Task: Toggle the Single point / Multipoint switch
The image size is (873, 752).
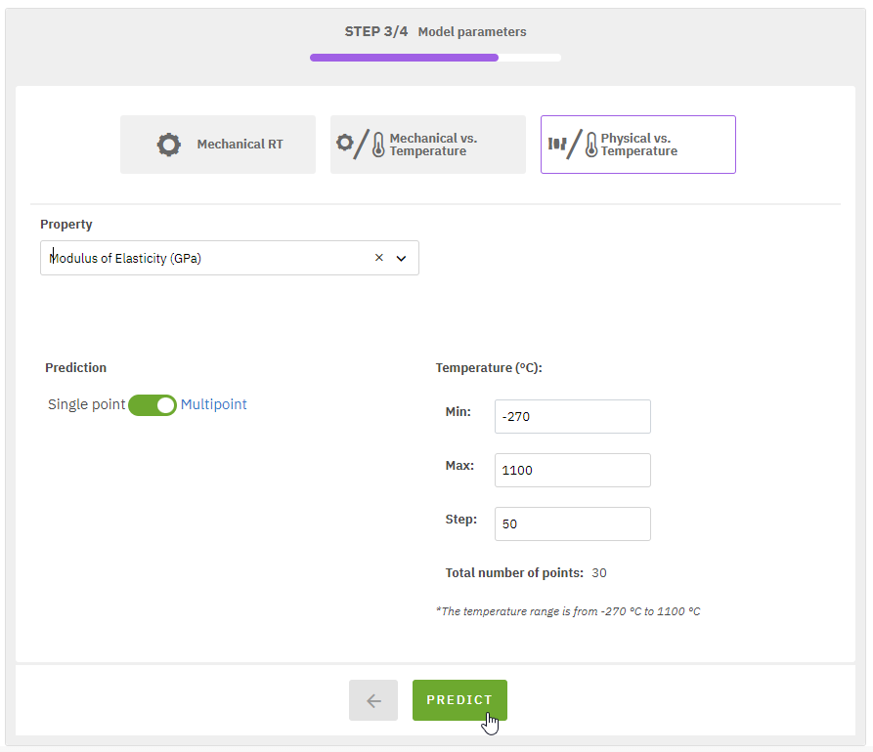Action: pyautogui.click(x=153, y=404)
